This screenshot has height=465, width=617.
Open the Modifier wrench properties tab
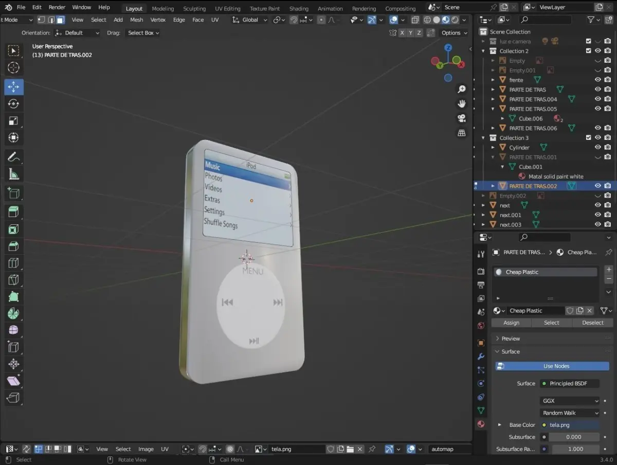pos(481,356)
